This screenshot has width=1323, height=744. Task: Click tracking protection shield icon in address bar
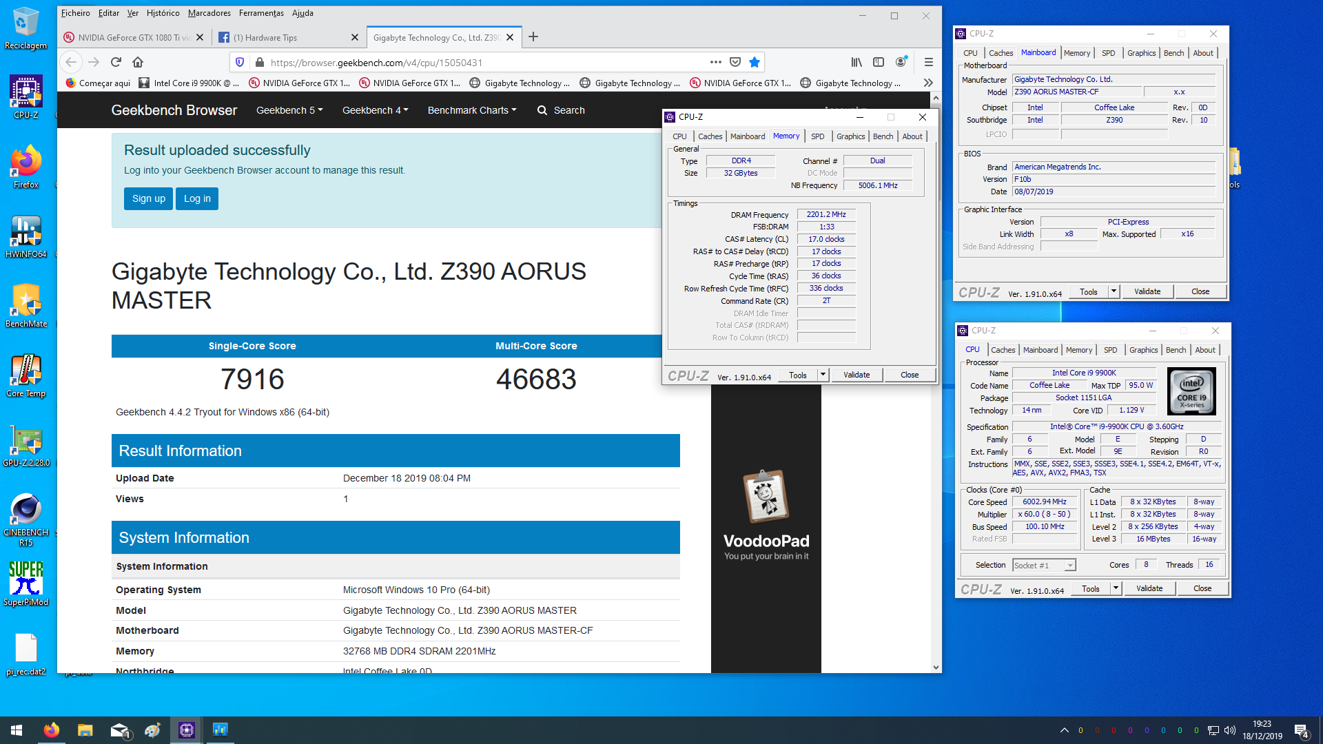coord(240,62)
